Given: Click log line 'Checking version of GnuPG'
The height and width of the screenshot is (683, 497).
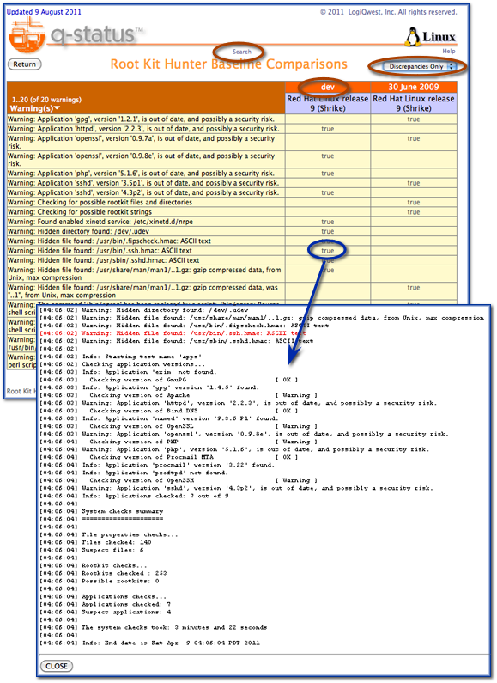Looking at the screenshot, I should (169, 380).
